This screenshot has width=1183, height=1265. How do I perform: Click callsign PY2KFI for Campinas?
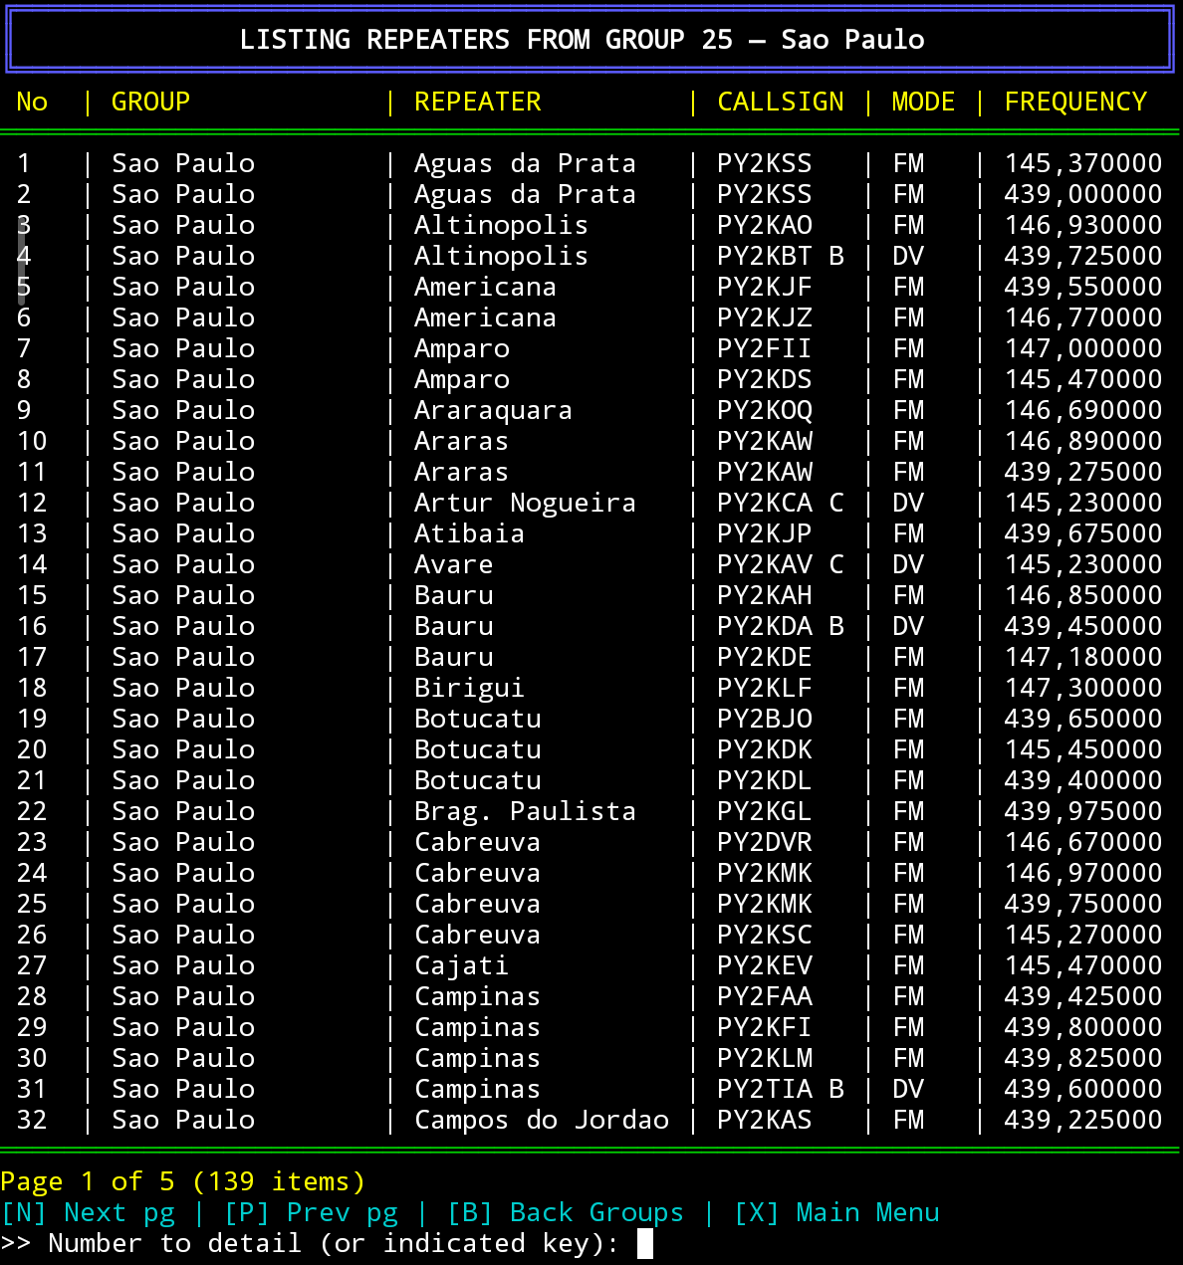tap(765, 1027)
